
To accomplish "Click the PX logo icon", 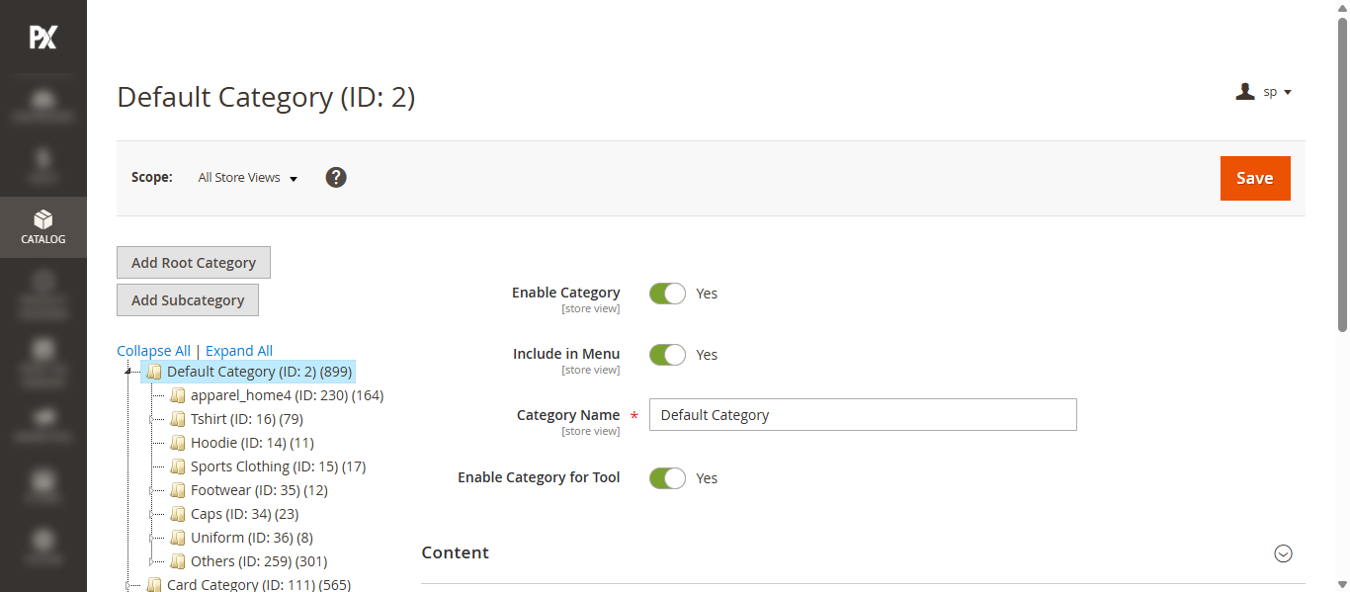I will [x=43, y=38].
